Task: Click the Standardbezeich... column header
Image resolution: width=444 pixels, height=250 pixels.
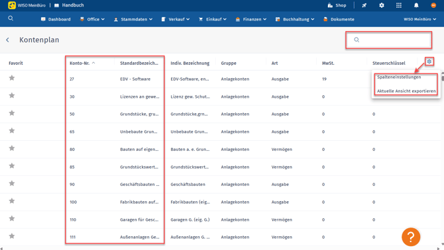Action: tap(139, 63)
